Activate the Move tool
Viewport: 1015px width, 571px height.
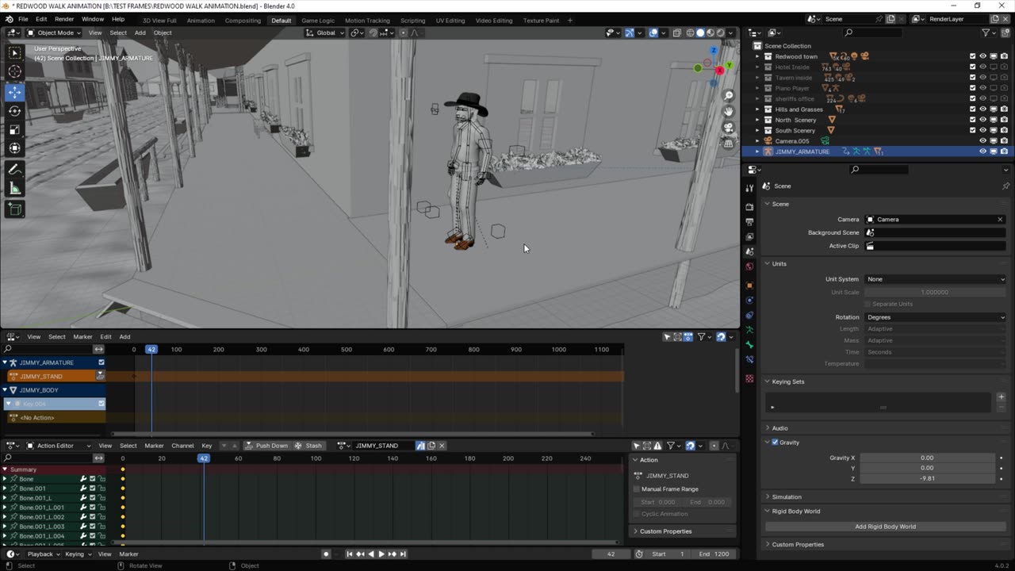(14, 92)
